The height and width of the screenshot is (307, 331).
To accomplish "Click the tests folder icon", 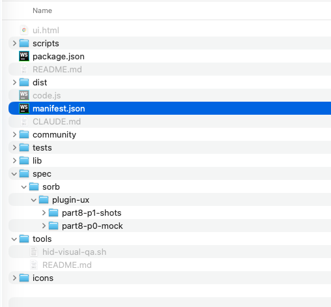I will tap(24, 147).
